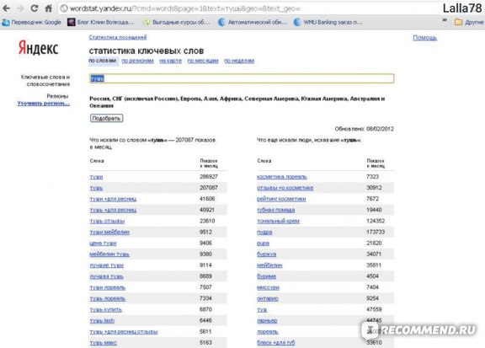
Task: Reload the page with the refresh icon
Action: 35,8
